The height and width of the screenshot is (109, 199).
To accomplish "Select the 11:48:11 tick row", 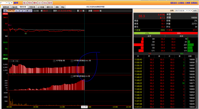I will [x=165, y=95].
